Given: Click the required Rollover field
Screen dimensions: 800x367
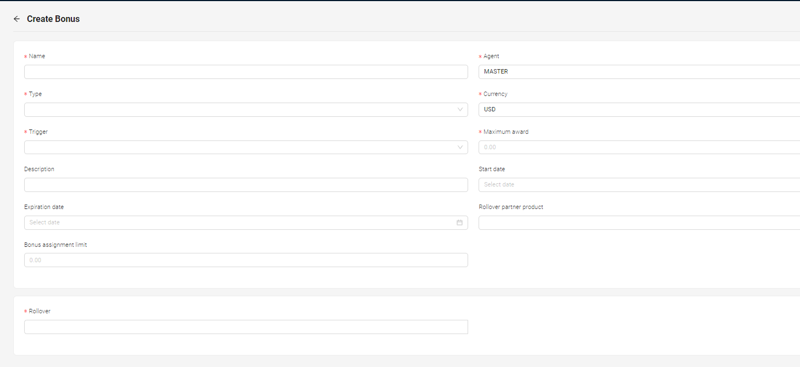Looking at the screenshot, I should 246,326.
